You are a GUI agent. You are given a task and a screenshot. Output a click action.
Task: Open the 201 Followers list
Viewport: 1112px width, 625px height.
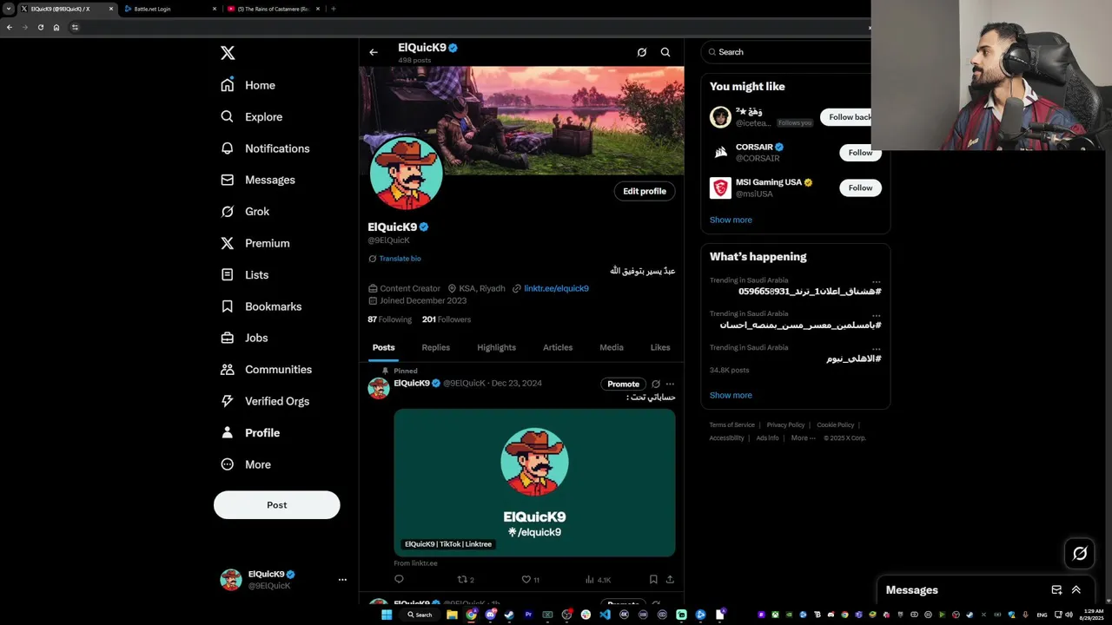pyautogui.click(x=447, y=319)
